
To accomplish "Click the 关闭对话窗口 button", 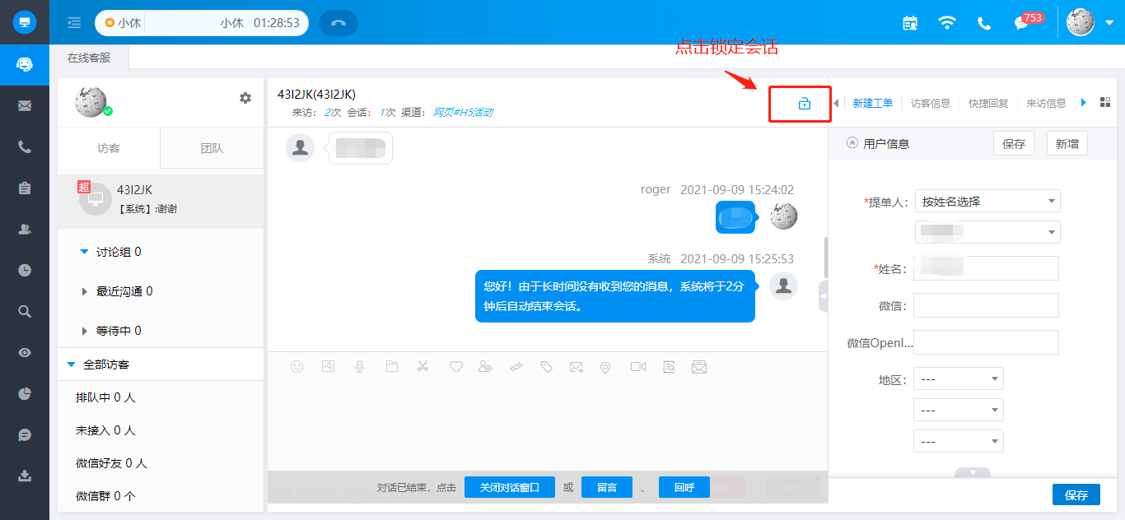I will (510, 487).
